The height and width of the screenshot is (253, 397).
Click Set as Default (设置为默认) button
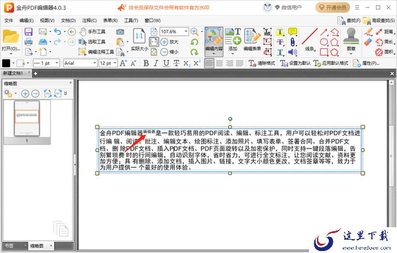295,63
